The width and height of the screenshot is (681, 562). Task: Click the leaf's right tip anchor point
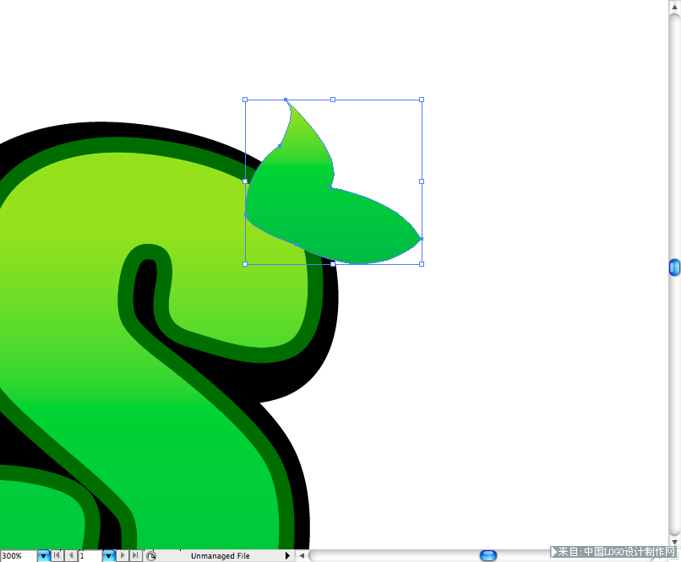pos(422,239)
